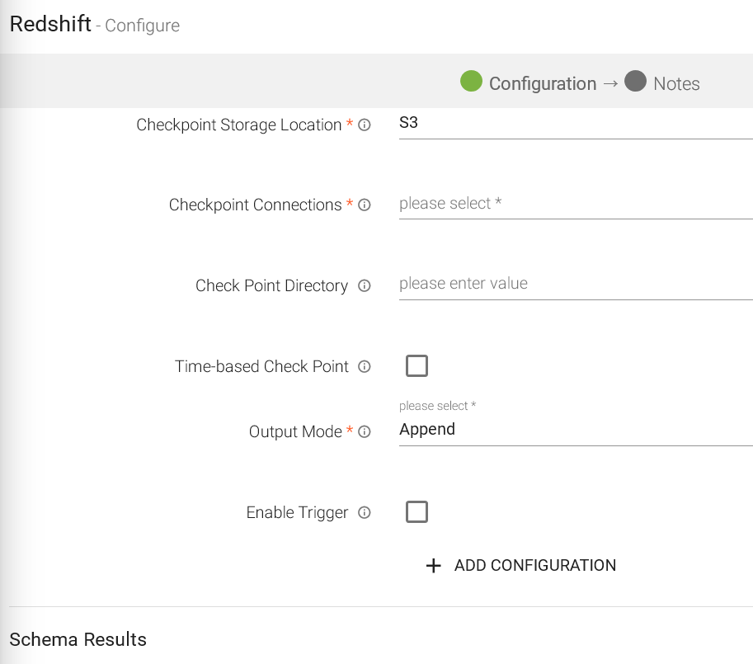Enable the Time-based Check Point checkbox

pyautogui.click(x=417, y=366)
